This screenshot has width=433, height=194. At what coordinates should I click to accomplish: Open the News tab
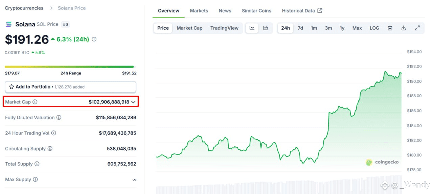click(x=225, y=11)
